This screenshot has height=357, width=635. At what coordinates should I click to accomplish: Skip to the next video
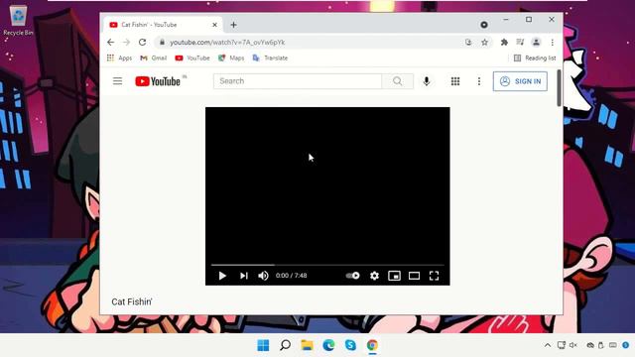244,276
